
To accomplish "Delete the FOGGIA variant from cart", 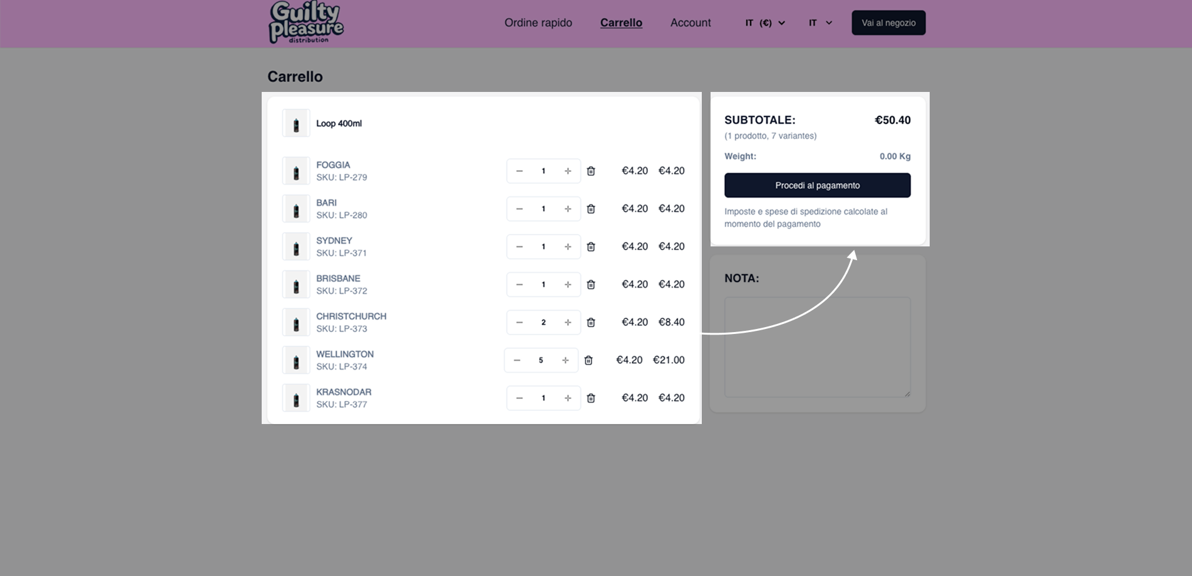I will [x=590, y=171].
